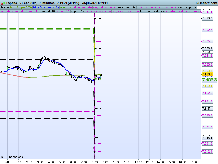Click the © IT-Finance.com watermark at bottom left
This screenshot has width=218, height=164.
tap(12, 157)
